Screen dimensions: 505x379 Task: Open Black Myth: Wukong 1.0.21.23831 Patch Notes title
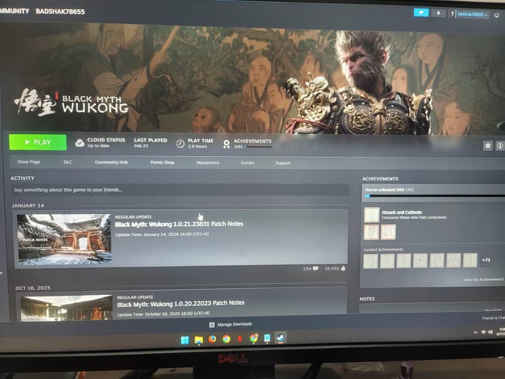pos(179,224)
